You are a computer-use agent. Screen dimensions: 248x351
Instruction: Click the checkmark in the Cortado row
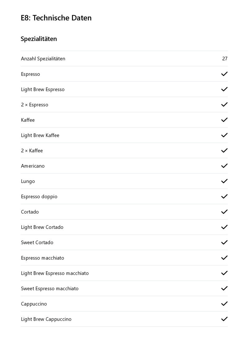(x=224, y=212)
